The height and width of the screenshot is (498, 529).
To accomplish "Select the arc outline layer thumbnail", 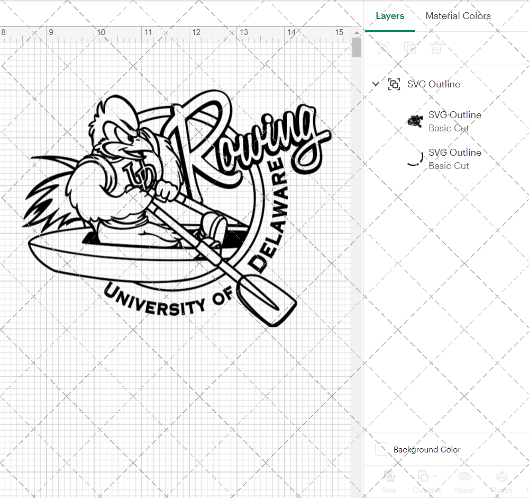I will [x=415, y=158].
